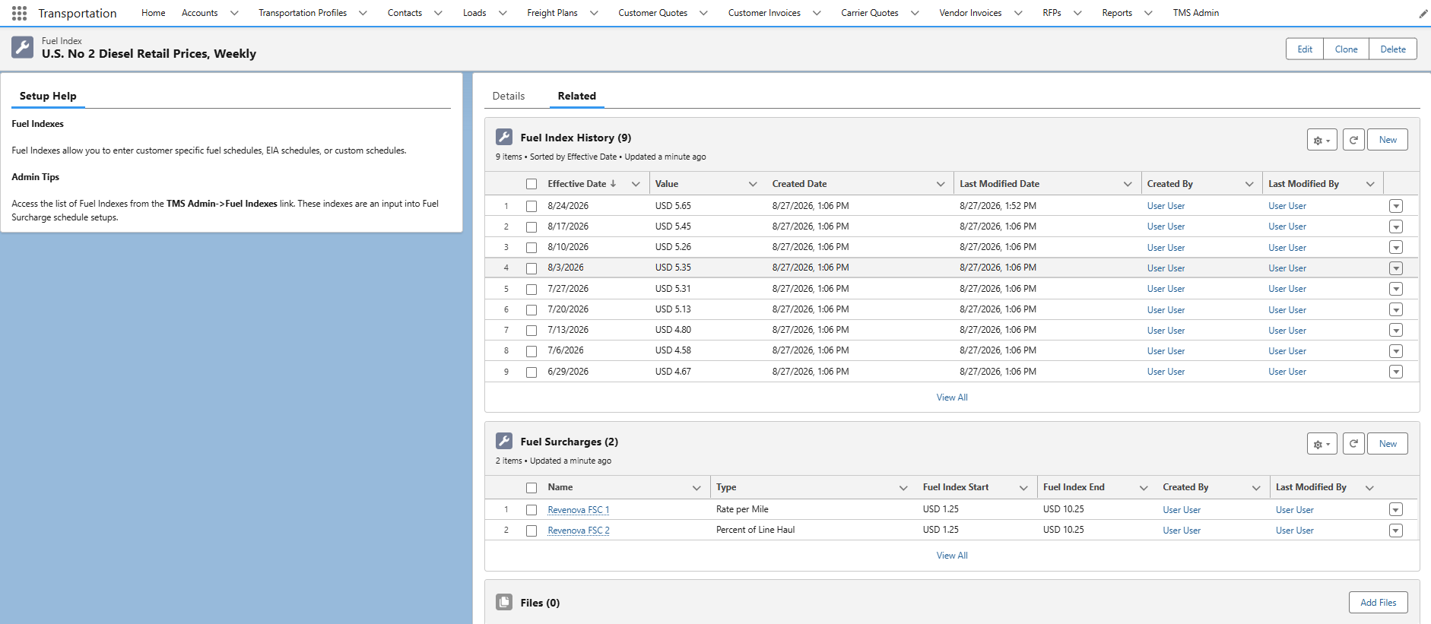Select all Fuel Surcharges rows
1431x624 pixels.
pos(531,488)
